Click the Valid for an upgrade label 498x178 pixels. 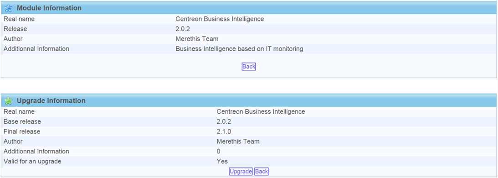click(32, 161)
